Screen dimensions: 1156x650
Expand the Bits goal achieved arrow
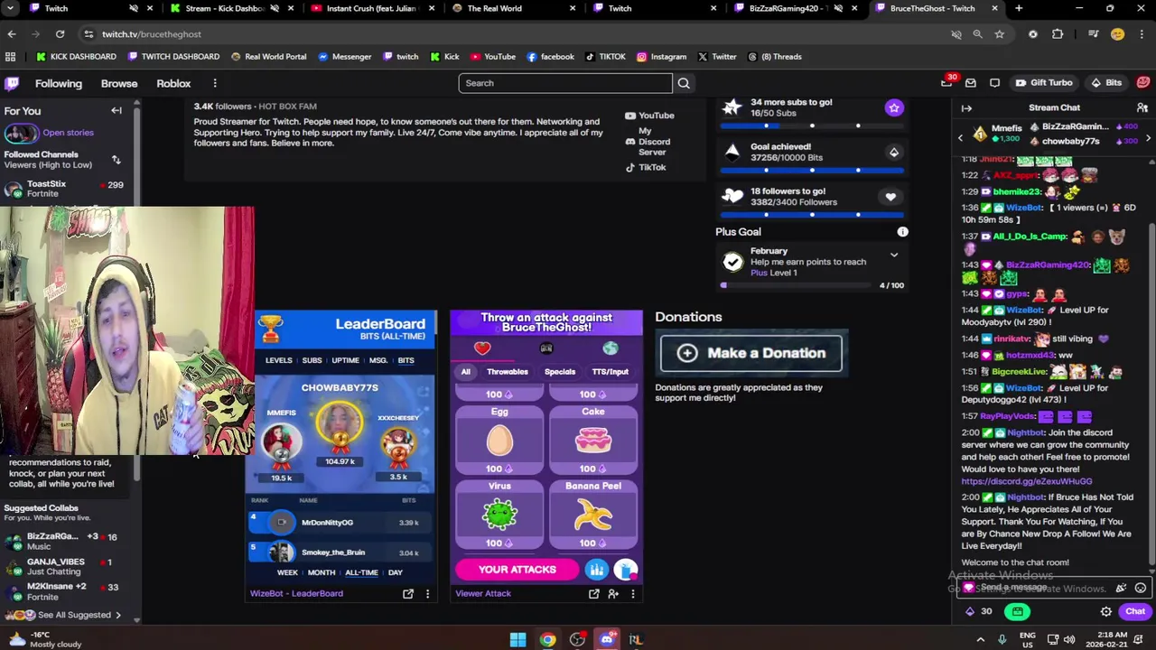(894, 153)
